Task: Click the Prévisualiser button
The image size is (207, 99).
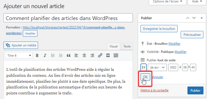Action: click(192, 35)
